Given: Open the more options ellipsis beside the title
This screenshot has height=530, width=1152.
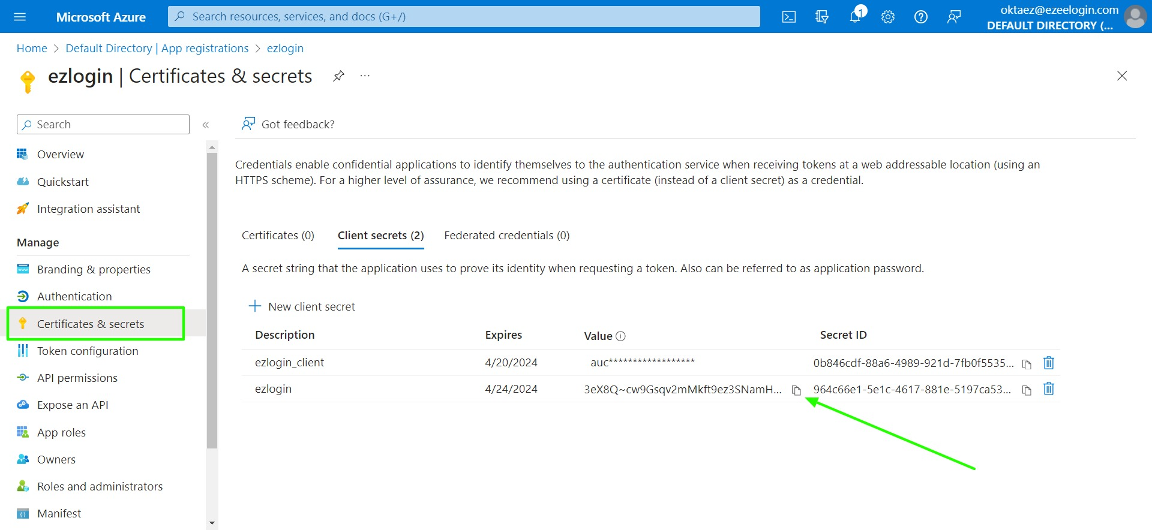Looking at the screenshot, I should pos(365,76).
